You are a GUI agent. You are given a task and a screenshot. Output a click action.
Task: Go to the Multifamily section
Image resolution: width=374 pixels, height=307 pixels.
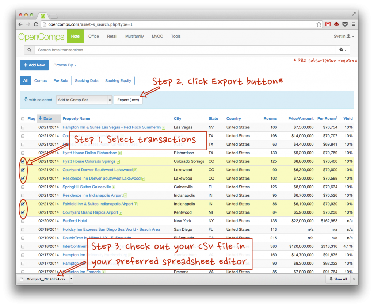tap(134, 36)
